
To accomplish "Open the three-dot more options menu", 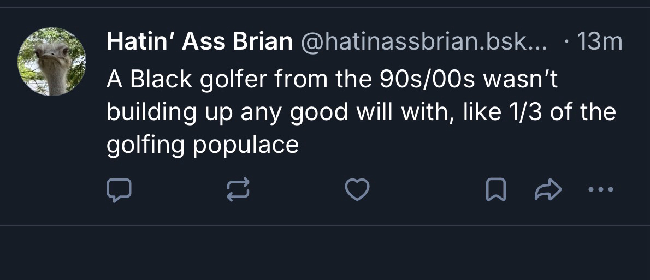I will click(602, 190).
